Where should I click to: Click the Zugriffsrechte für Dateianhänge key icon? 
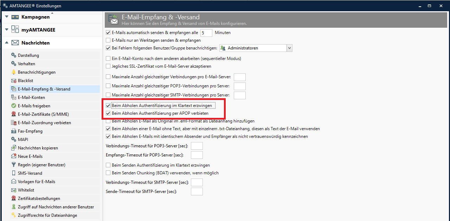14,215
